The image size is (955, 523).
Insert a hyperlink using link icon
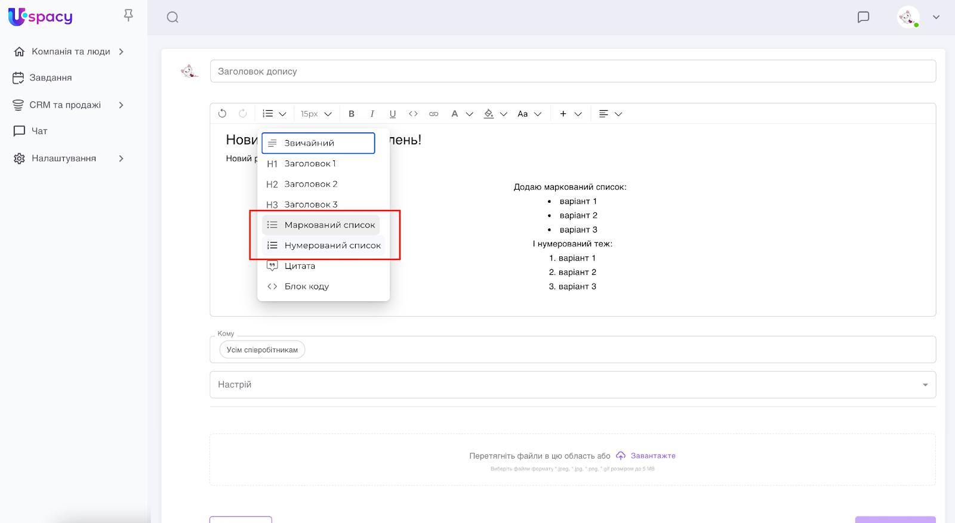pos(434,114)
